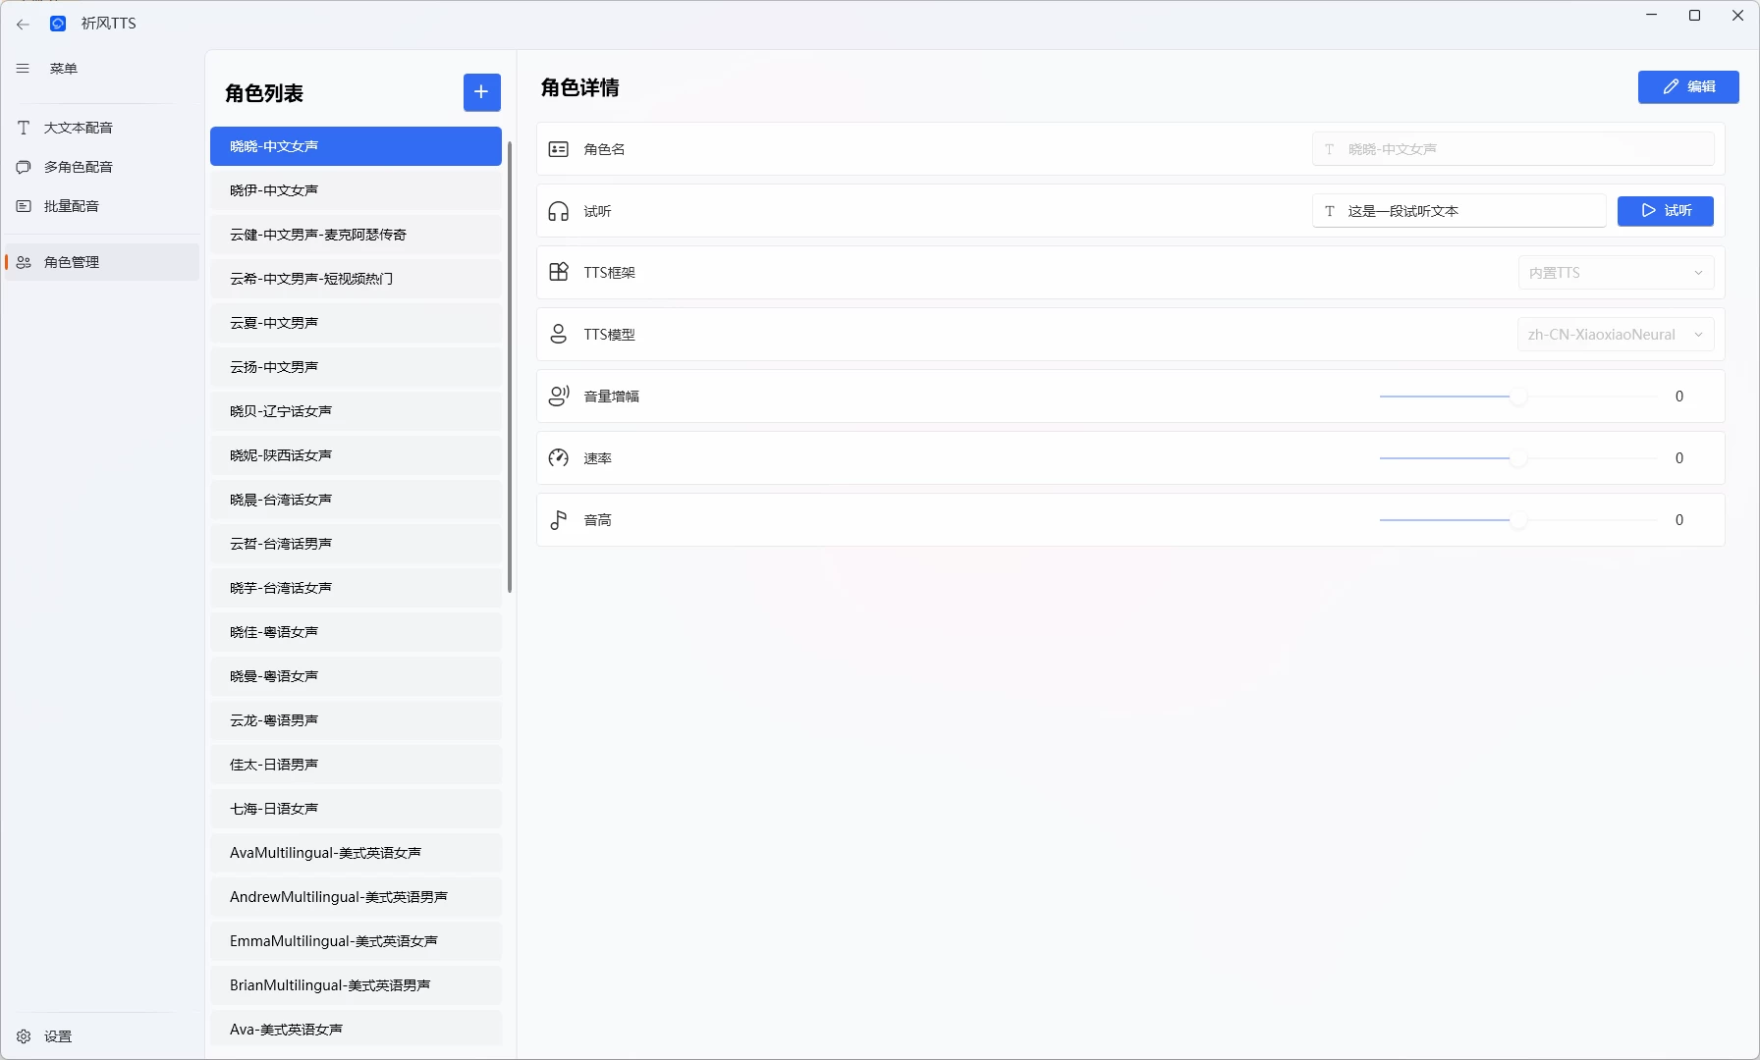Image resolution: width=1760 pixels, height=1060 pixels.
Task: Select role AvaMultilingual-美式英语女声
Action: 356,853
